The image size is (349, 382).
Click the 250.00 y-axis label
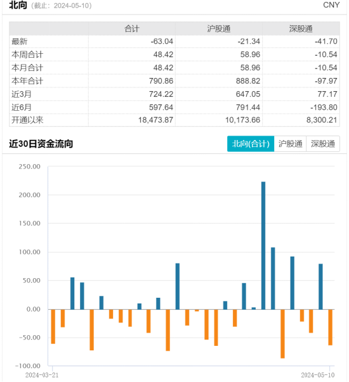coord(30,167)
